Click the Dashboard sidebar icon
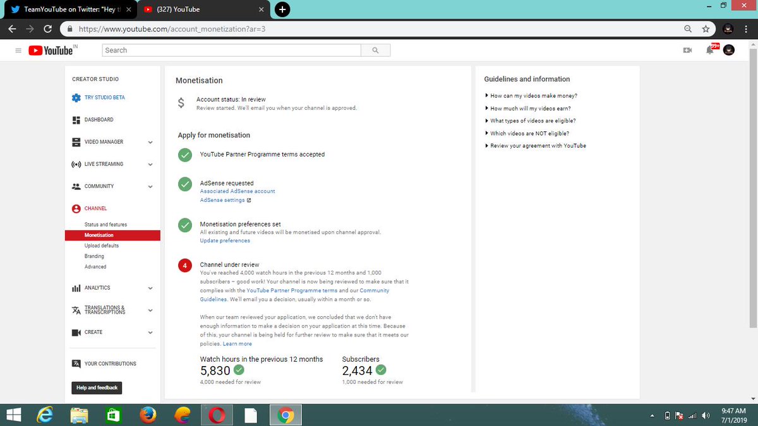758x426 pixels. (76, 120)
